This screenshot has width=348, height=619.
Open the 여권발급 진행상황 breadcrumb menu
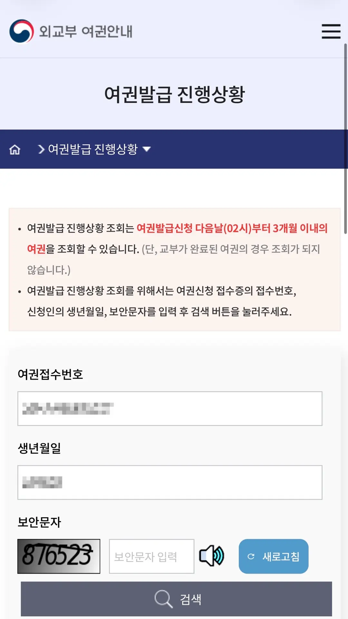[93, 149]
